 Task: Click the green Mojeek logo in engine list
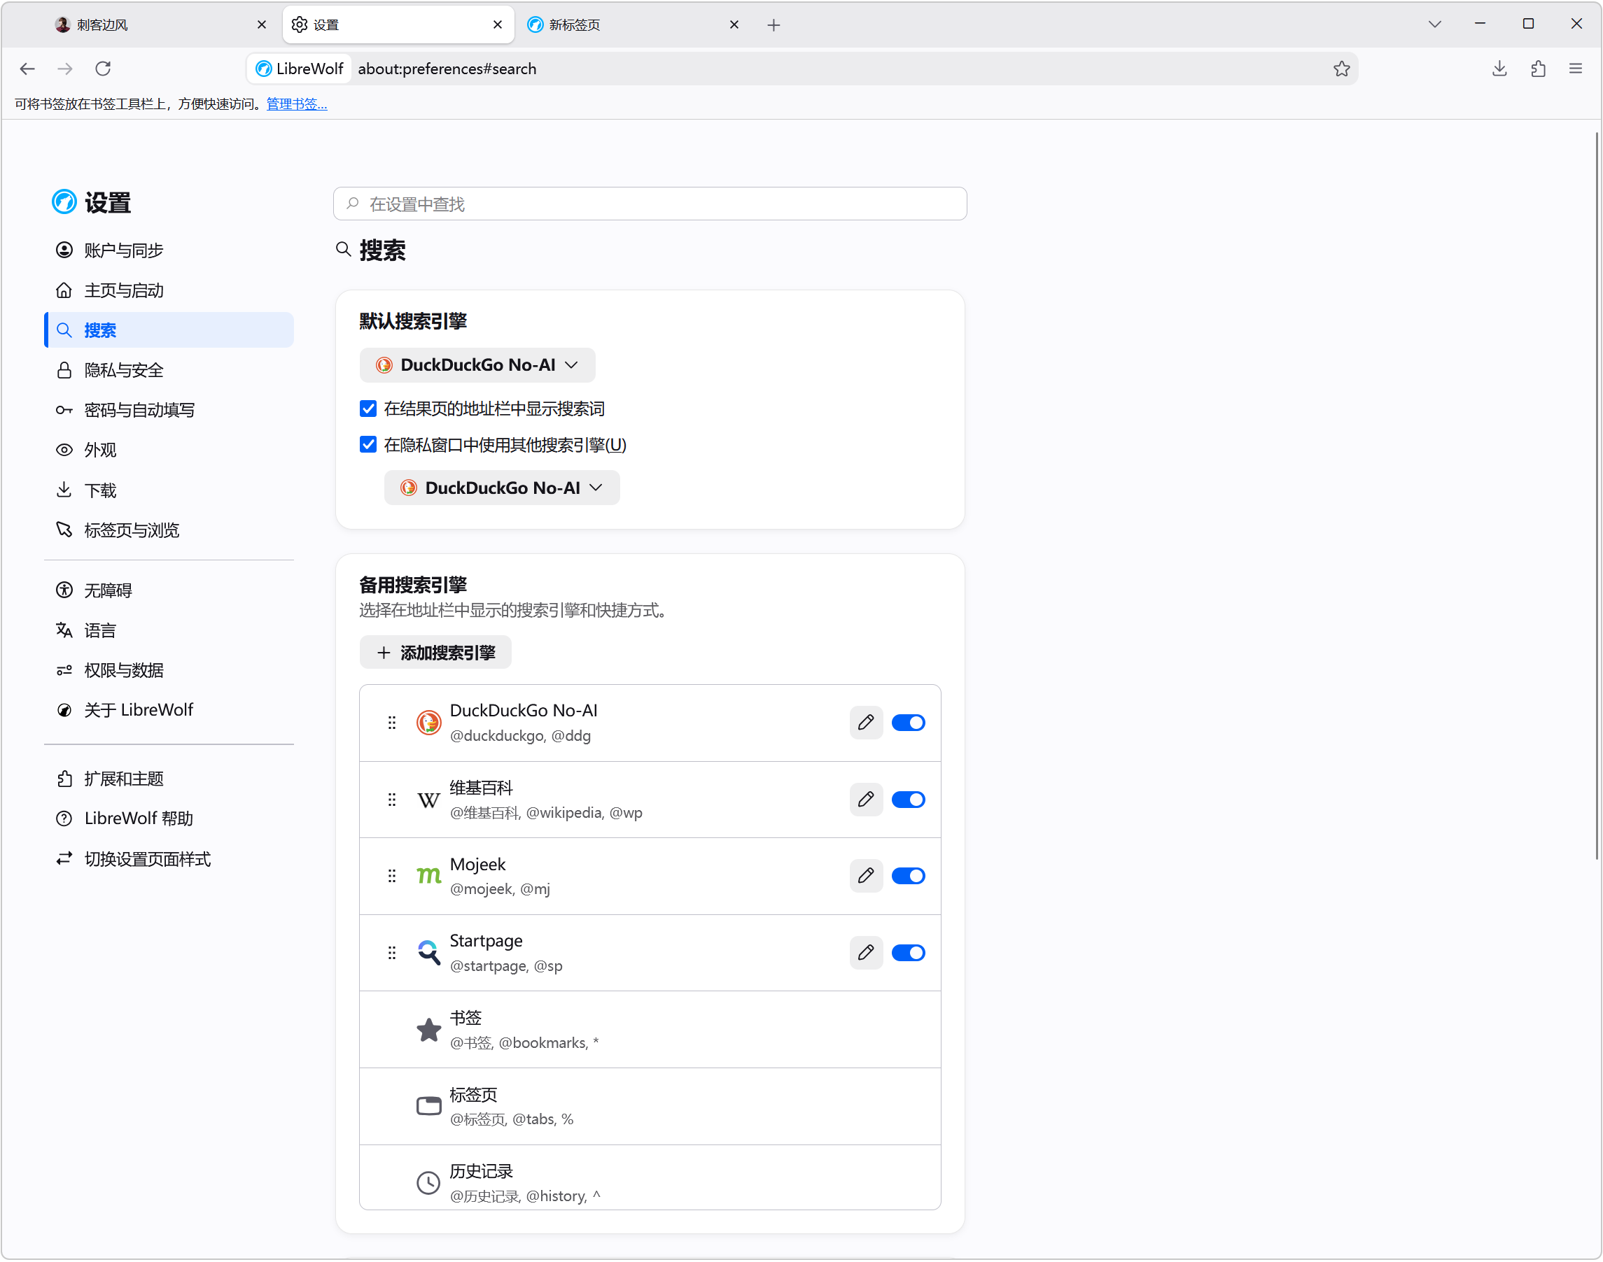[x=429, y=876]
